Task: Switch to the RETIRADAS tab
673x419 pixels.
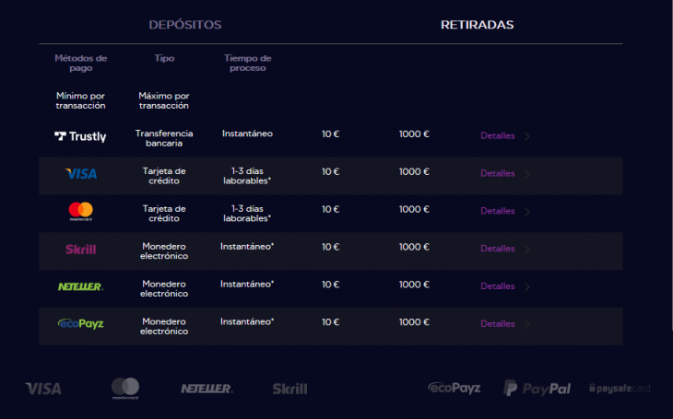Action: point(477,25)
